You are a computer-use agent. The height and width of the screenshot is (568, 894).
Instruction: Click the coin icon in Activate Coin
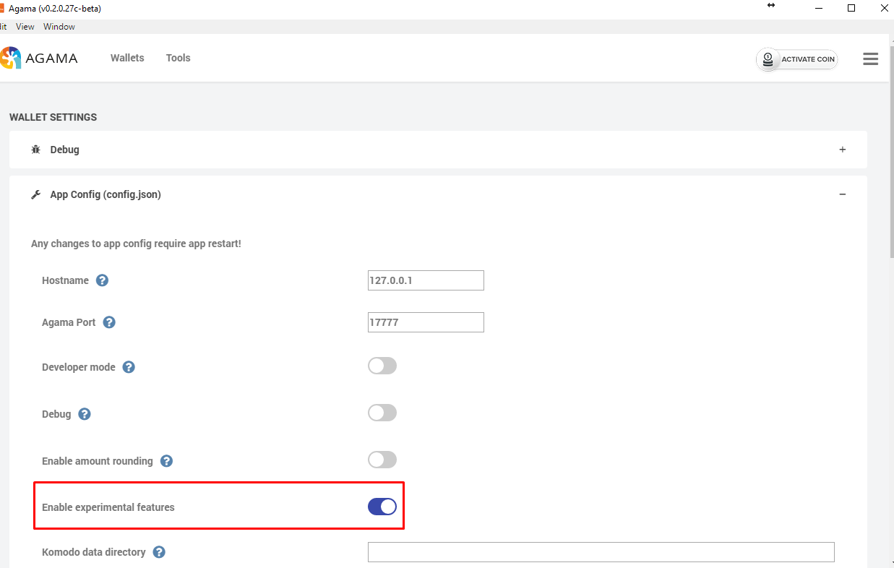click(768, 59)
